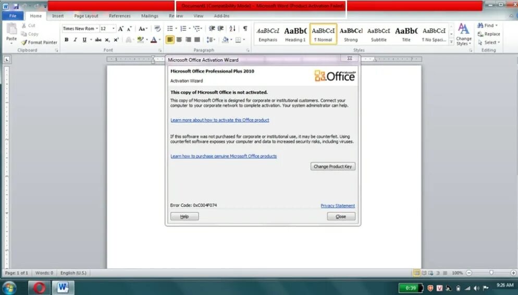
Task: Click Increase Indent icon
Action: [x=220, y=29]
